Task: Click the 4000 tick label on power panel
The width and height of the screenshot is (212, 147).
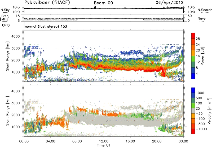Action: click(x=16, y=36)
